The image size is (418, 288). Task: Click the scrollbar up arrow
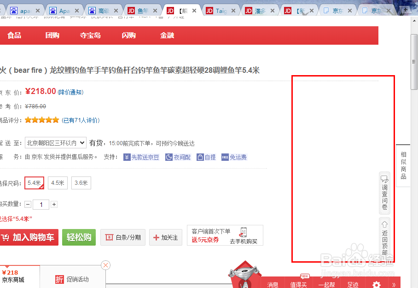pos(414,20)
